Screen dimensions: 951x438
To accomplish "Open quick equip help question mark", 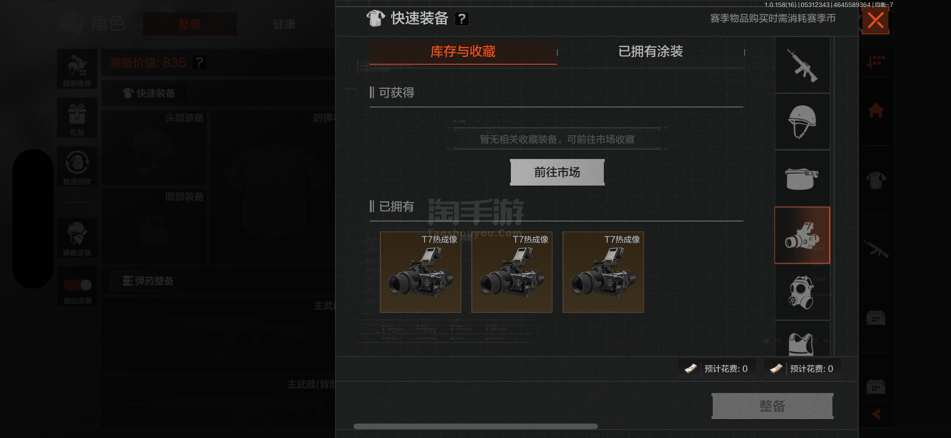I will pyautogui.click(x=462, y=19).
